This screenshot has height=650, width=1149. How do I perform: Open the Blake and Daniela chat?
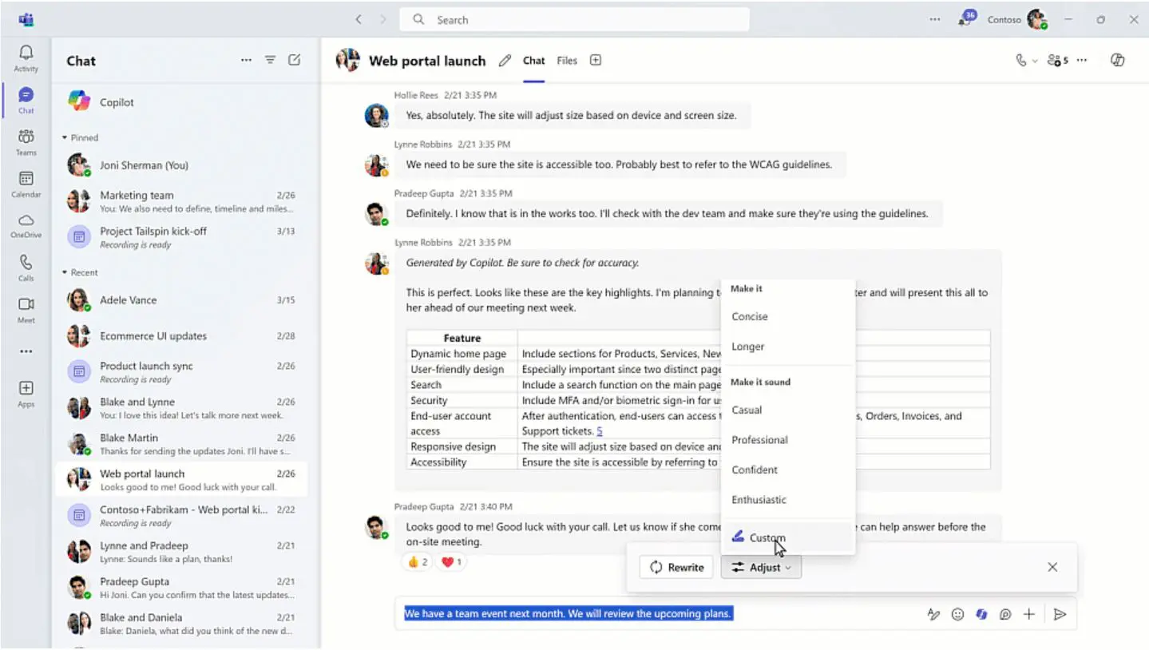(x=182, y=624)
